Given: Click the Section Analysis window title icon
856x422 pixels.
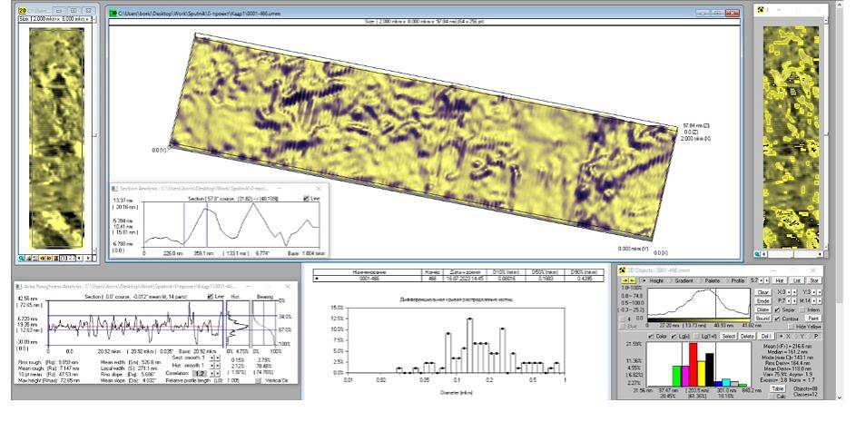Looking at the screenshot, I should pos(115,188).
